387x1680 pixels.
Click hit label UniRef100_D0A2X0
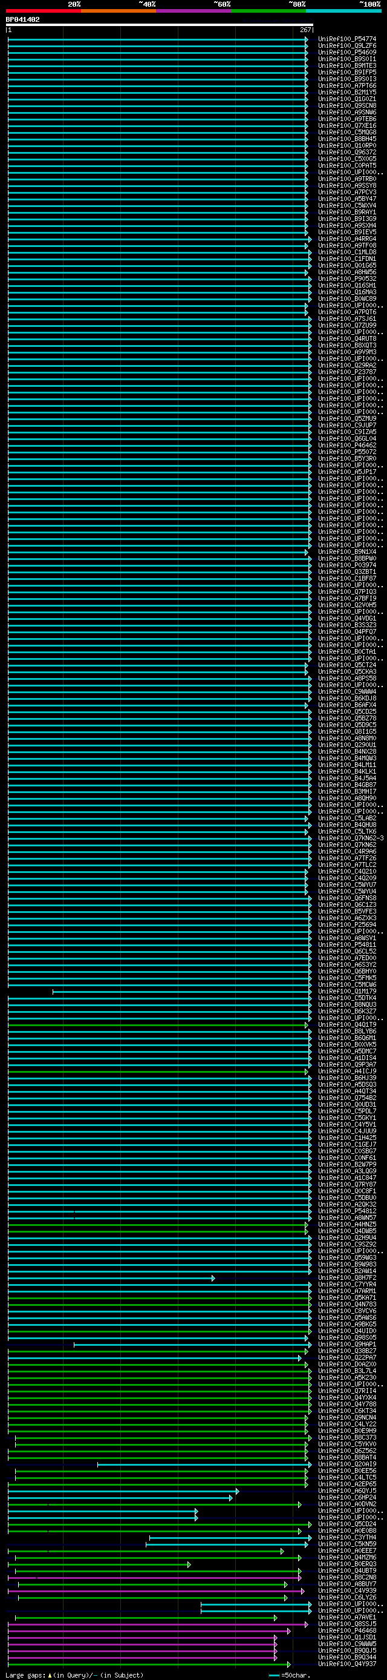click(347, 1364)
